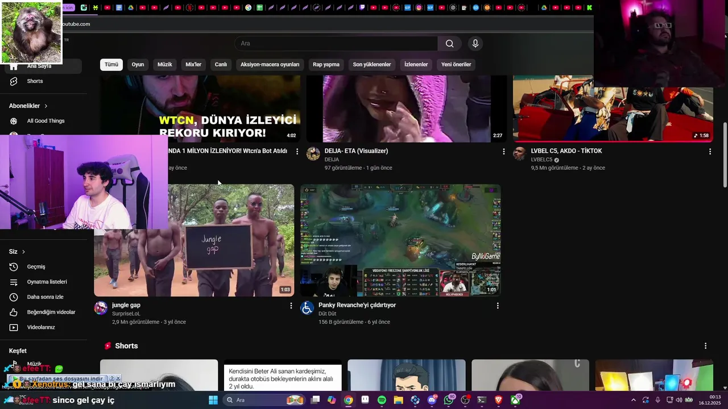
Task: Select the Oyun filter chip
Action: [x=138, y=65]
